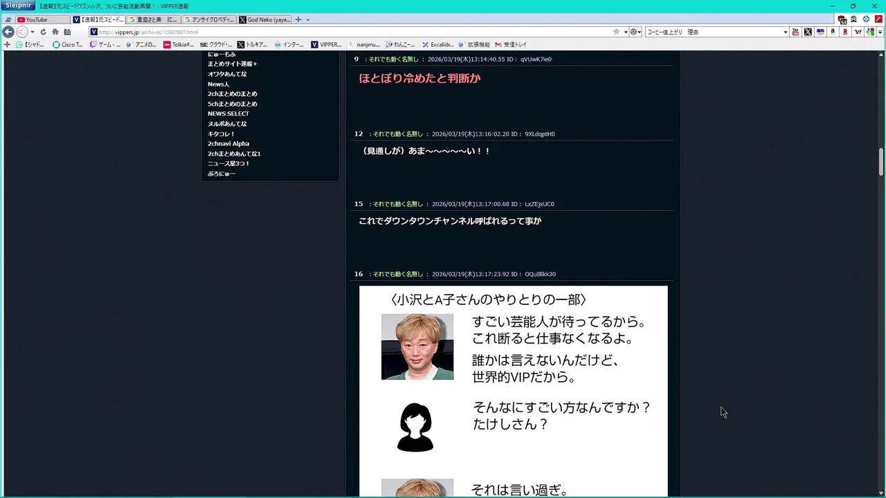Open the bookmarks panel icon beside home
Image resolution: width=886 pixels, height=498 pixels.
(x=67, y=32)
